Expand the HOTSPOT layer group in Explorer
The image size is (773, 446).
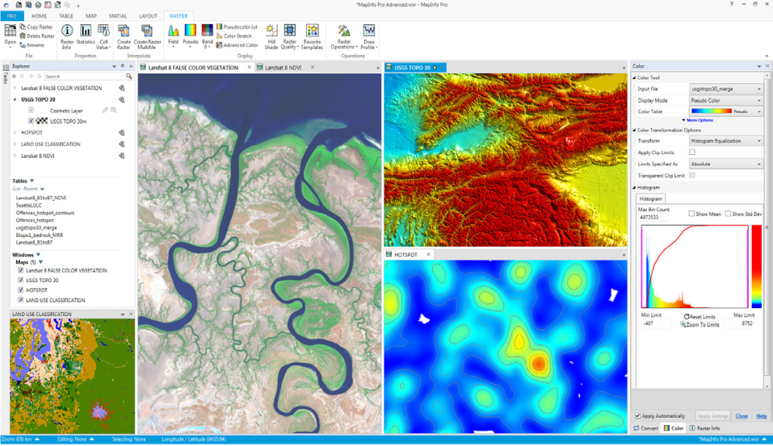(x=15, y=132)
